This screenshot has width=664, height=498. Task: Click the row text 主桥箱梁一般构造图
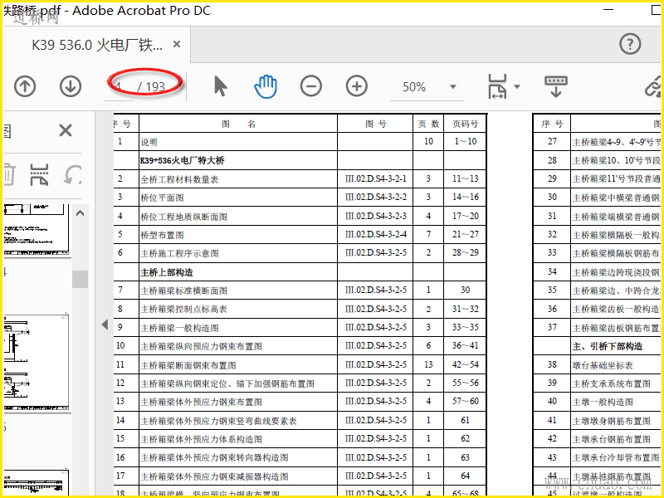[x=179, y=328]
